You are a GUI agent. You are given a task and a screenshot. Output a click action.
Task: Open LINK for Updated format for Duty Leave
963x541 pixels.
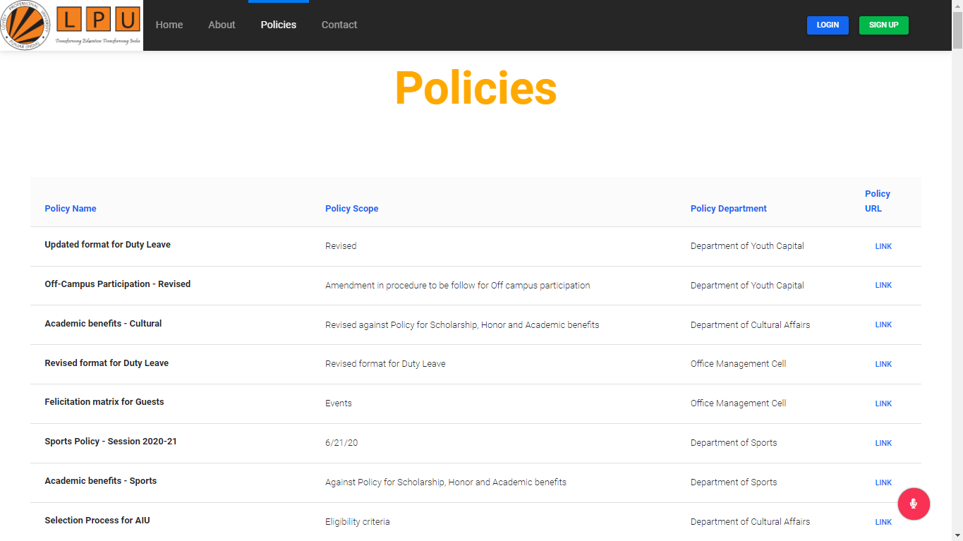click(x=883, y=245)
